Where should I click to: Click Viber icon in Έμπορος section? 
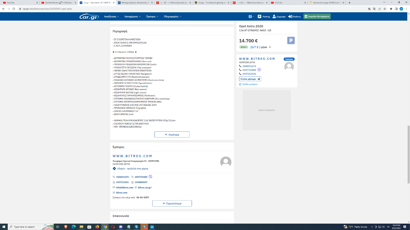(x=150, y=177)
